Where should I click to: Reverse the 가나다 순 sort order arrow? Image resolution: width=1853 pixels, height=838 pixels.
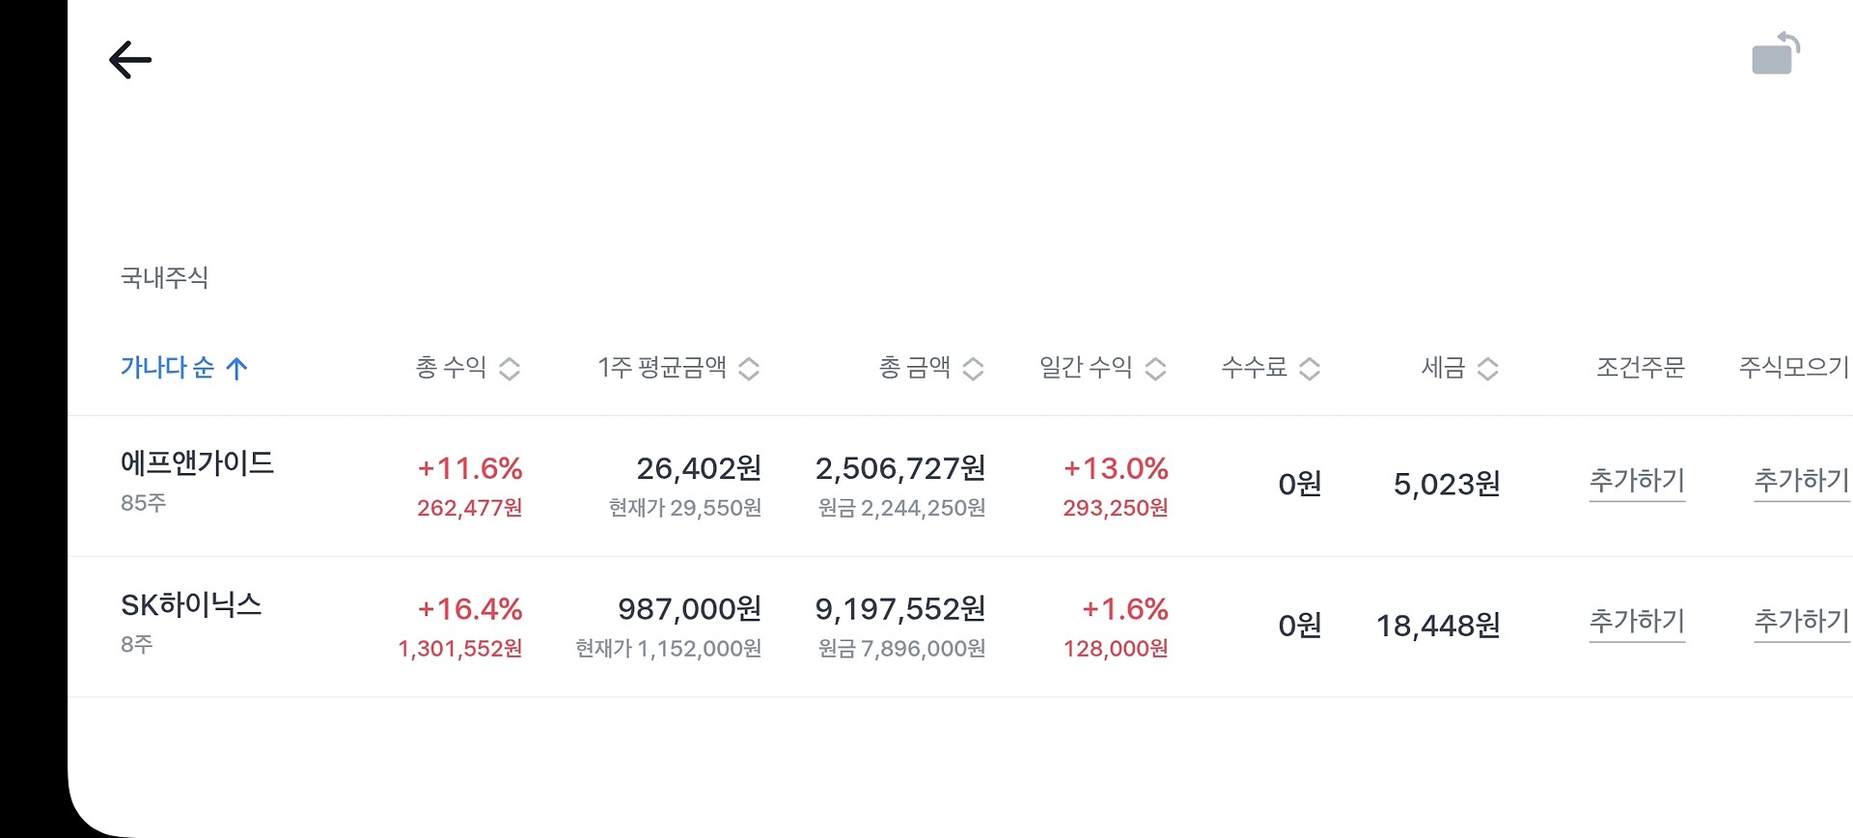click(236, 368)
